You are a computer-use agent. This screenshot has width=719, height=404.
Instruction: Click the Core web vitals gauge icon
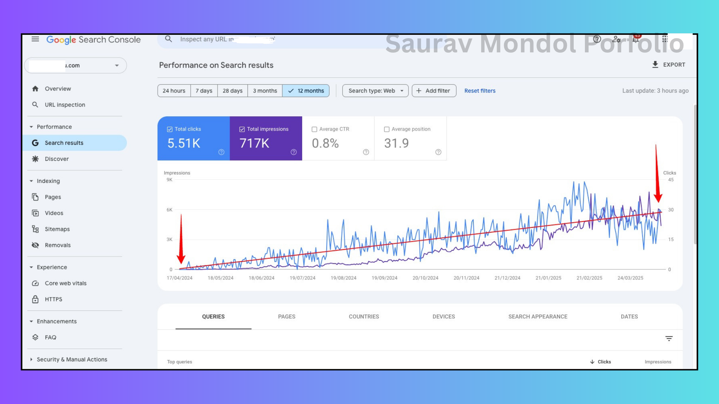point(35,284)
